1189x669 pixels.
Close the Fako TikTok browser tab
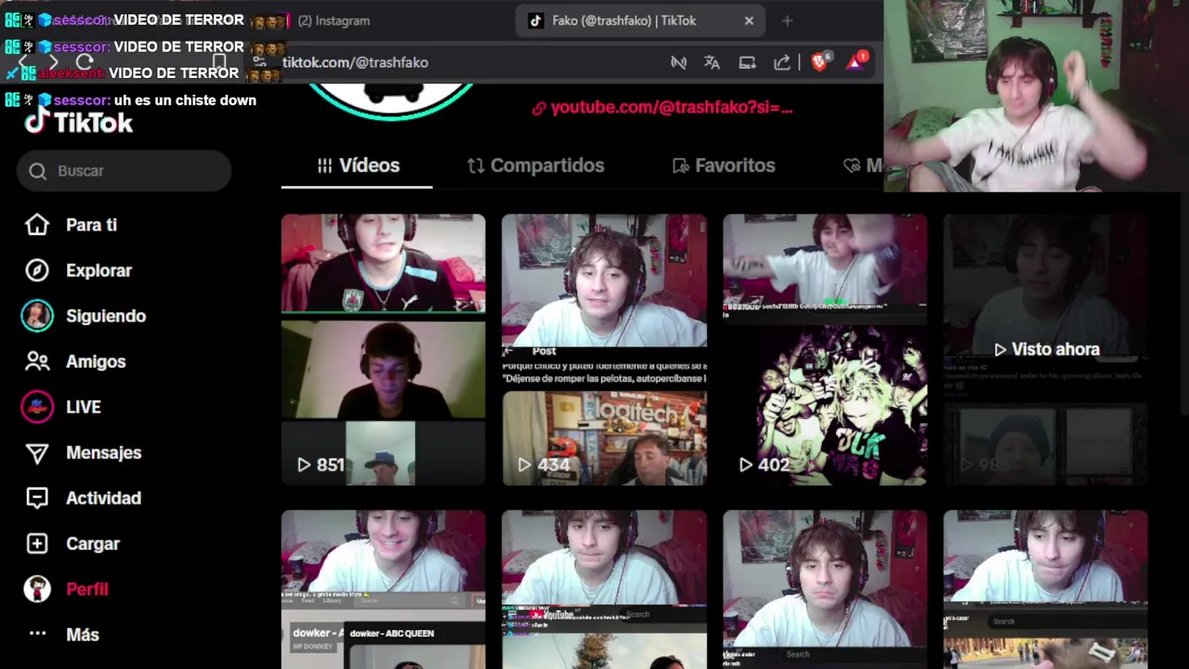749,20
